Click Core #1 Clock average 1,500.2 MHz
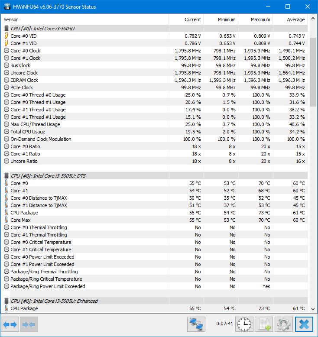Viewport: 318px width, 337px height. (292, 58)
